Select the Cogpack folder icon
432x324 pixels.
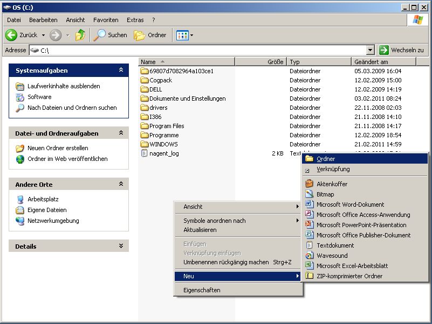[x=145, y=80]
